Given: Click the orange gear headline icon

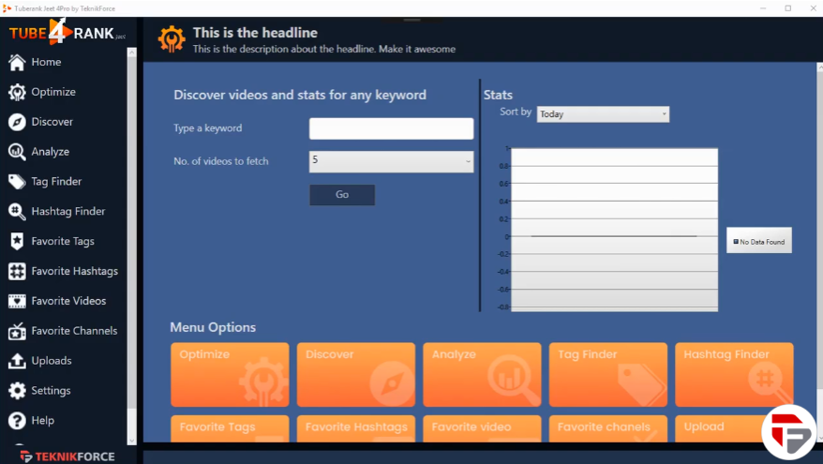Looking at the screenshot, I should [x=172, y=39].
